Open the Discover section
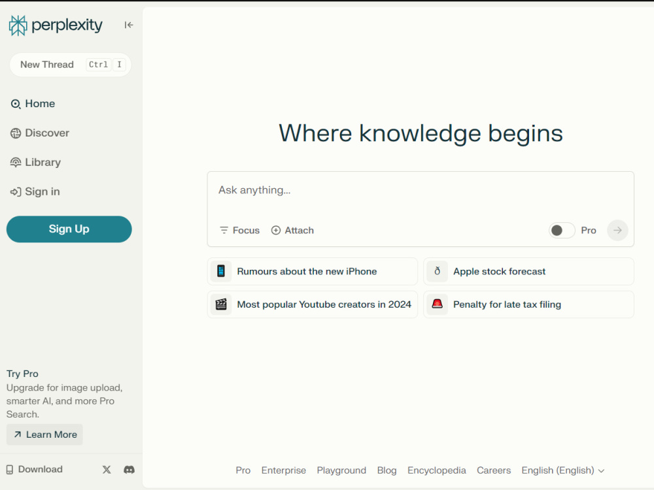 [40, 133]
